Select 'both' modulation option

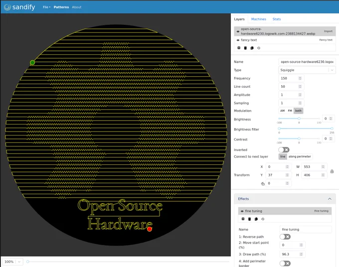pyautogui.click(x=298, y=111)
